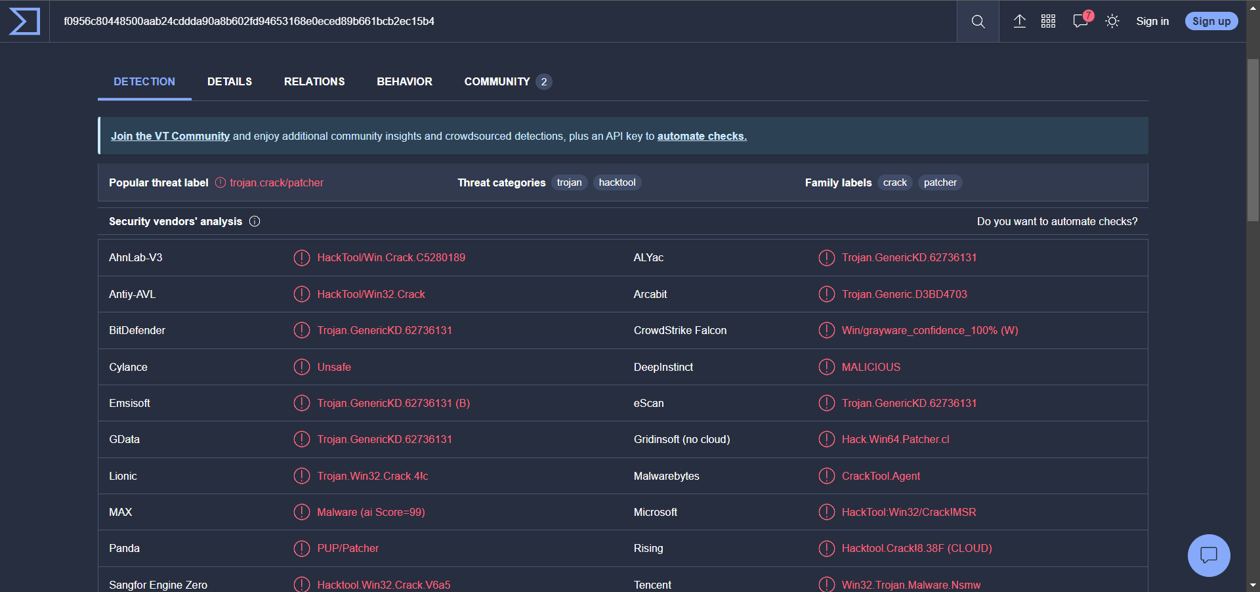The image size is (1260, 592).
Task: Select the patcher family label tag
Action: [940, 182]
